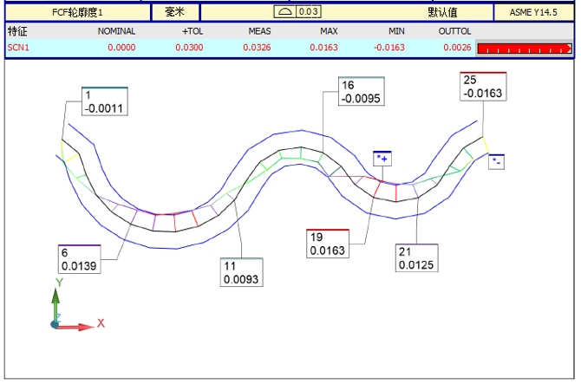
Task: Click the 毫米 units cell
Action: [175, 12]
